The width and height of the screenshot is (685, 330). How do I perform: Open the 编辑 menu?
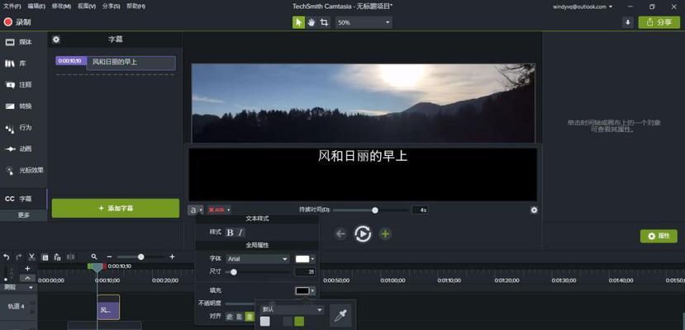[36, 7]
